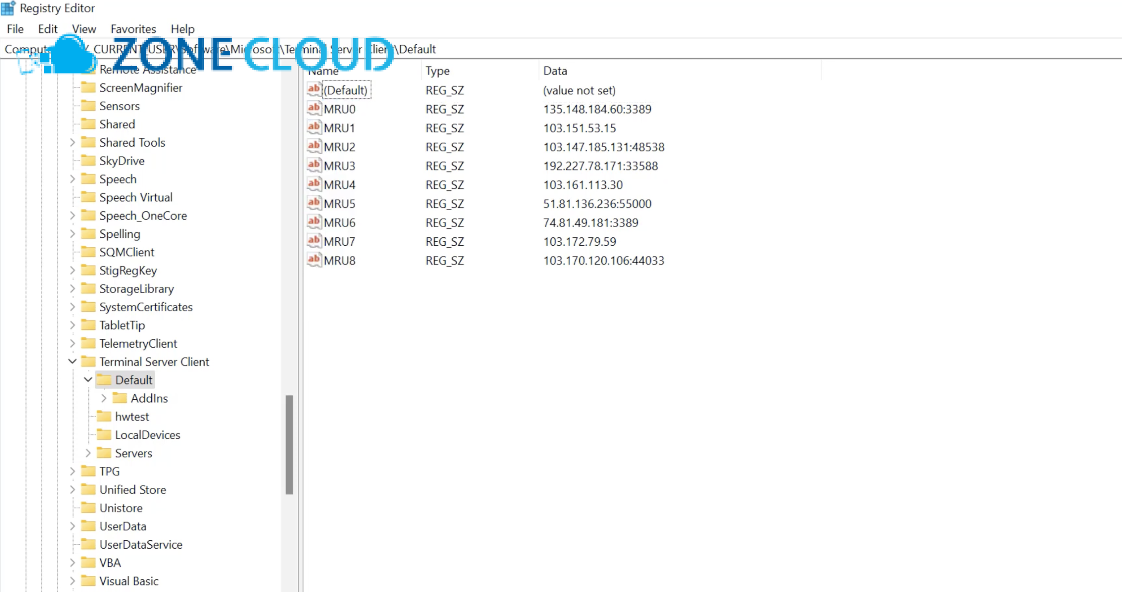
Task: Click the SkyDrive folder icon
Action: pos(89,161)
